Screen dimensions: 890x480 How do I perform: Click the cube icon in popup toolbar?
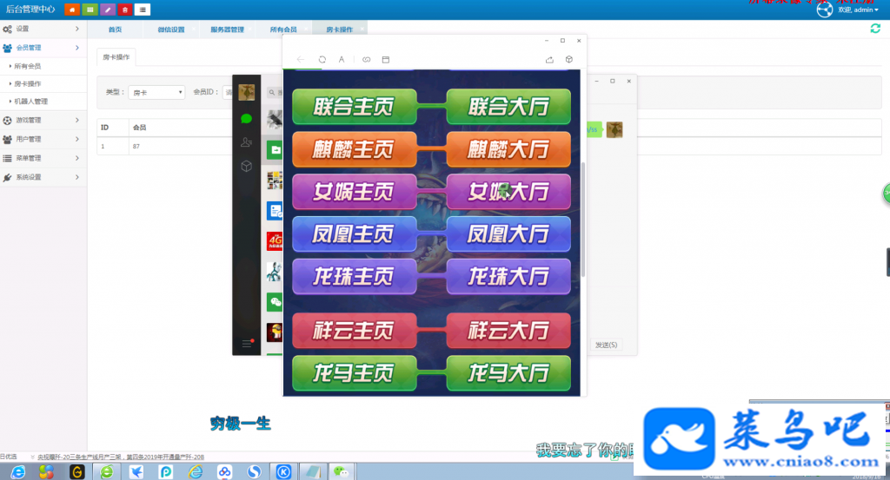[568, 60]
